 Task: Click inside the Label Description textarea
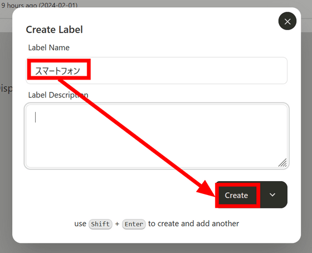tap(157, 136)
